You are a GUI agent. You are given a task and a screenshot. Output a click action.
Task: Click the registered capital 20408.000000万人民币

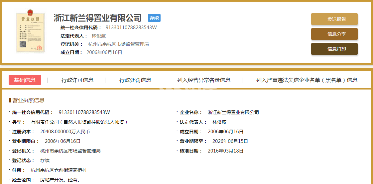[65, 132]
